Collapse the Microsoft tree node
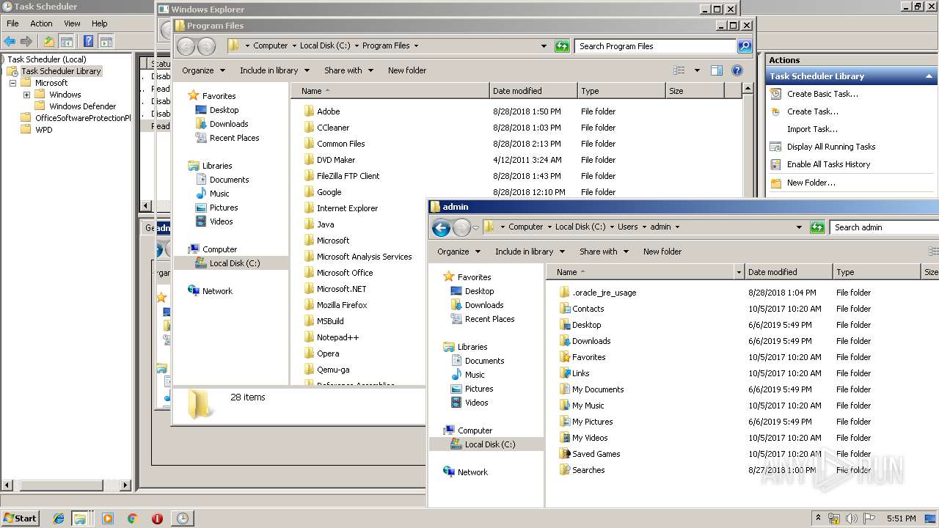Image resolution: width=939 pixels, height=528 pixels. 13,83
